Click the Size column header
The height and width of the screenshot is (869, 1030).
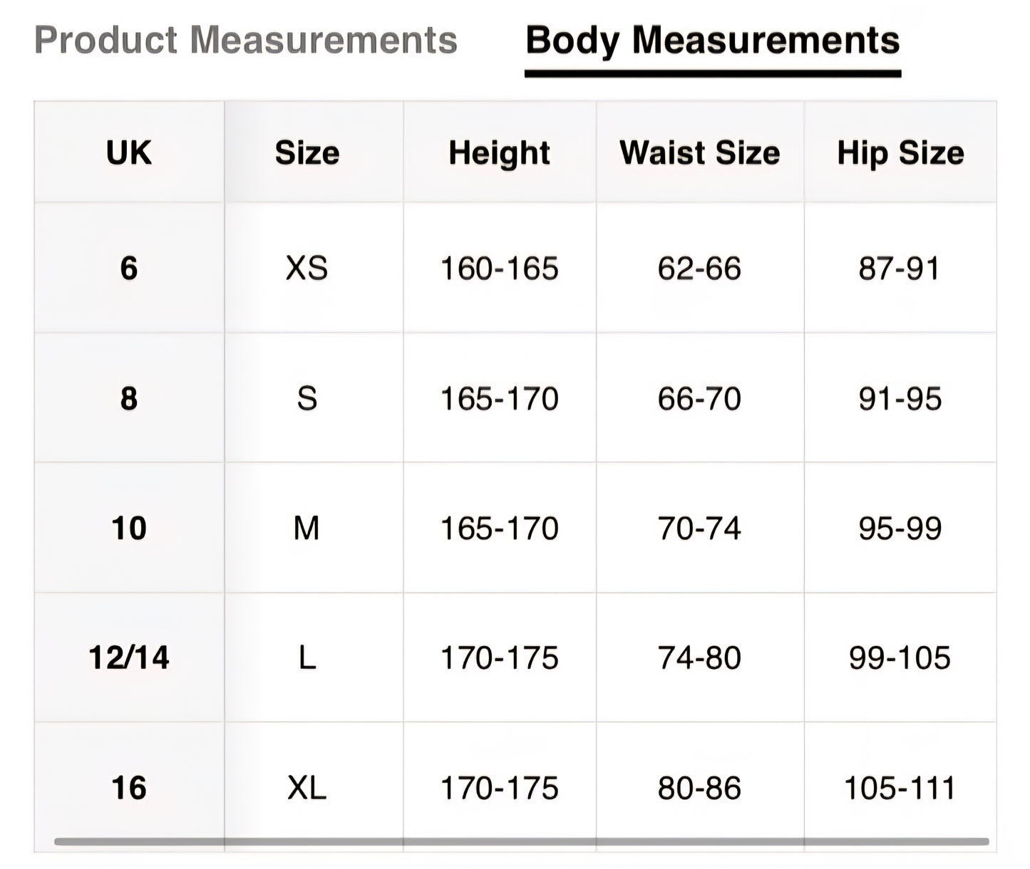pyautogui.click(x=307, y=152)
